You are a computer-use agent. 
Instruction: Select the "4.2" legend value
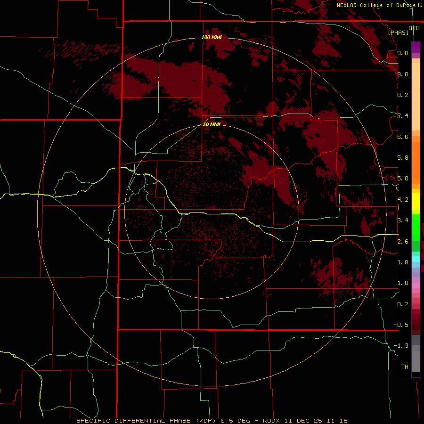pos(403,200)
